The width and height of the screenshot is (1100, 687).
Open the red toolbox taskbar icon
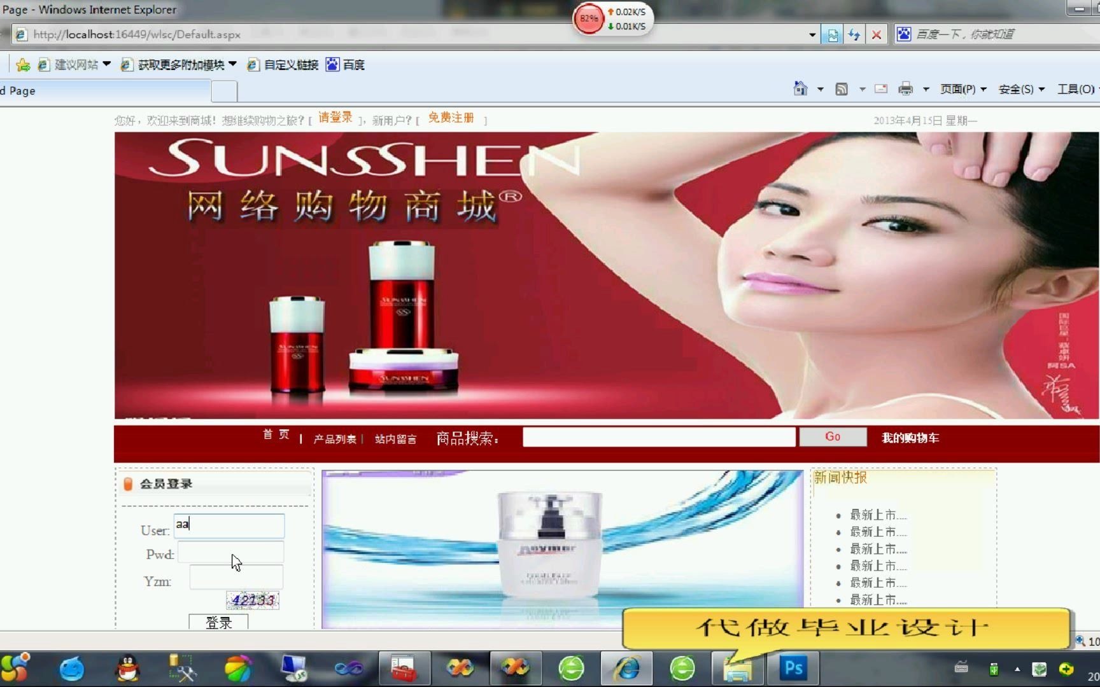click(x=404, y=669)
